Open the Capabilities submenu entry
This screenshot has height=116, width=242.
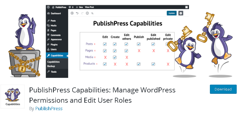(53, 62)
